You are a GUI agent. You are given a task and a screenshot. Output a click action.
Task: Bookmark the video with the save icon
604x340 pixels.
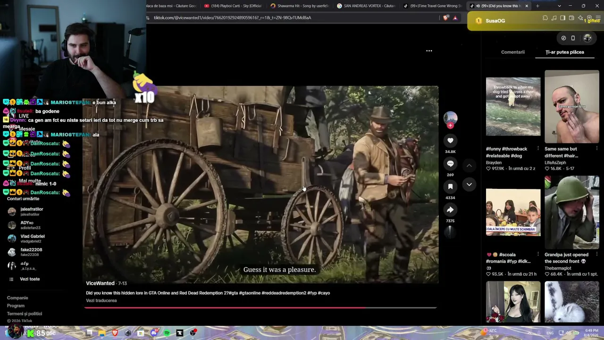450,187
